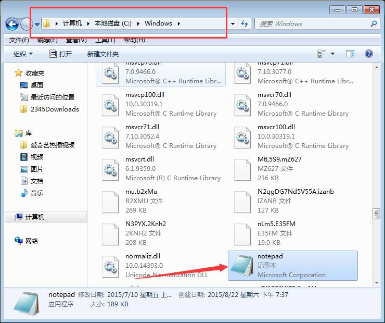The height and width of the screenshot is (323, 385).
Task: Click the N2qgDG7Nd5V55A.izanb file icon
Action: pyautogui.click(x=242, y=202)
